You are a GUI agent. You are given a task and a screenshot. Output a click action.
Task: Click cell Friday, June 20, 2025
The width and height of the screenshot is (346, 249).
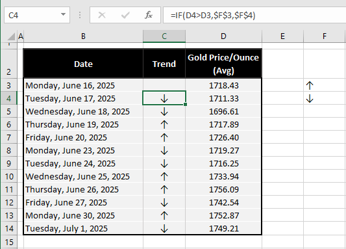(x=83, y=137)
